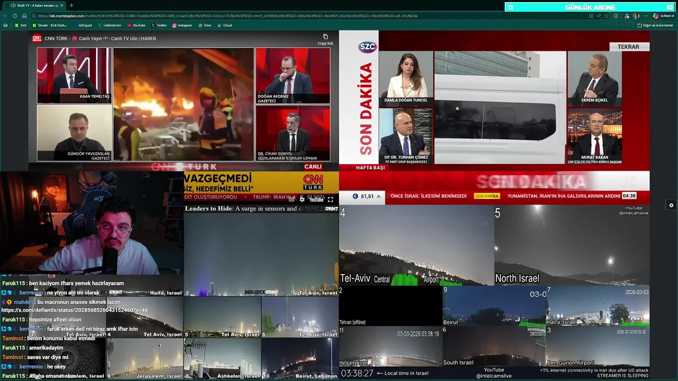Open the Drive bookmark
Image resolution: width=678 pixels, height=381 pixels.
pyautogui.click(x=204, y=25)
